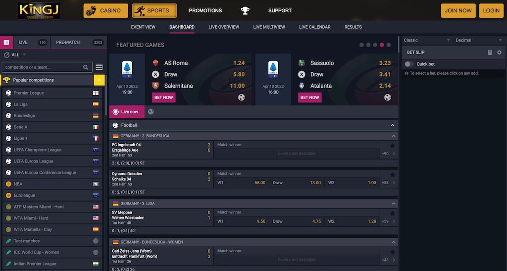Bet on W2 odds 1.03 for Schalke

pyautogui.click(x=353, y=183)
